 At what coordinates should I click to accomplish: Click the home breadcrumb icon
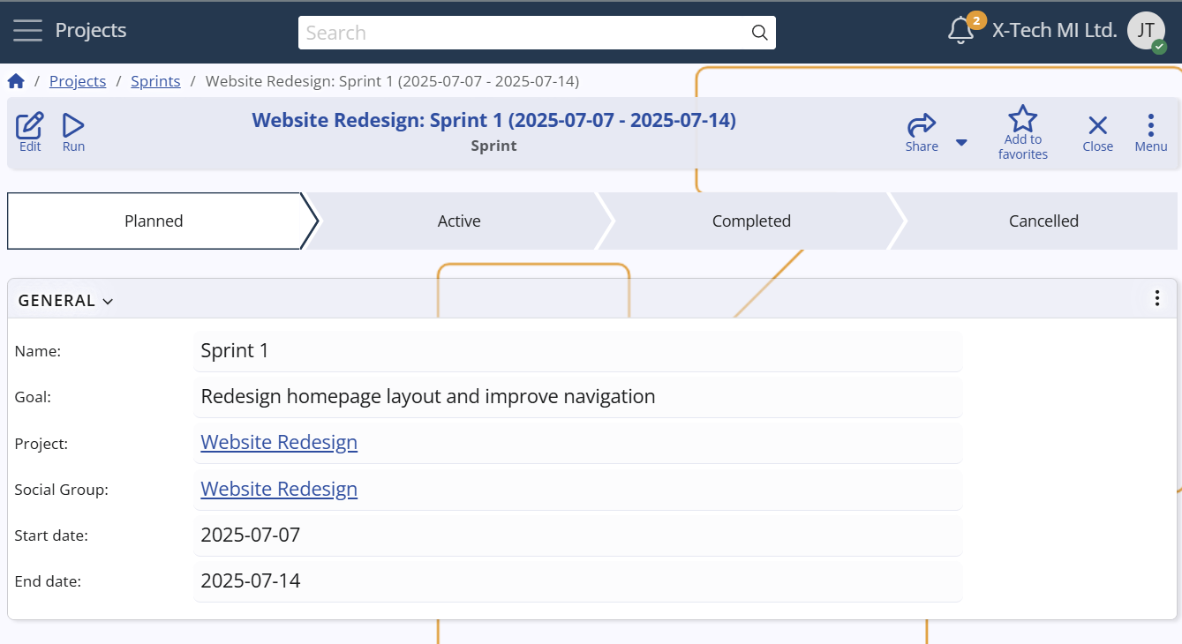pyautogui.click(x=16, y=81)
